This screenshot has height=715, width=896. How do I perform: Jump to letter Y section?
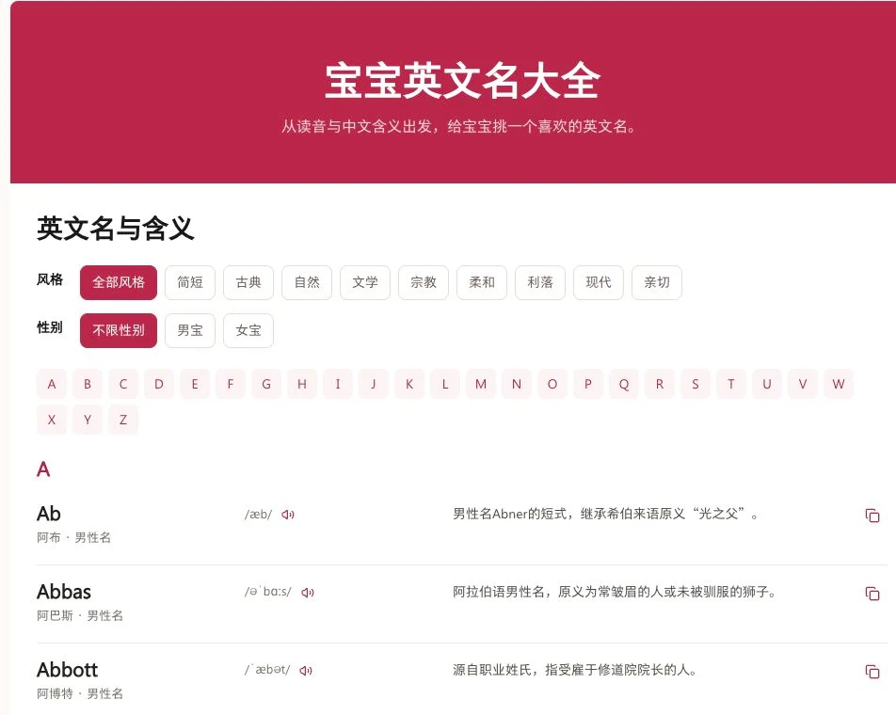88,420
